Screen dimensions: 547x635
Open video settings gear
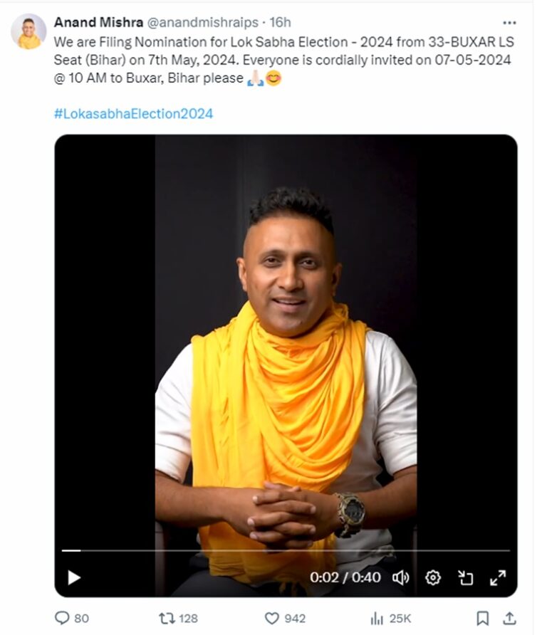tap(433, 577)
